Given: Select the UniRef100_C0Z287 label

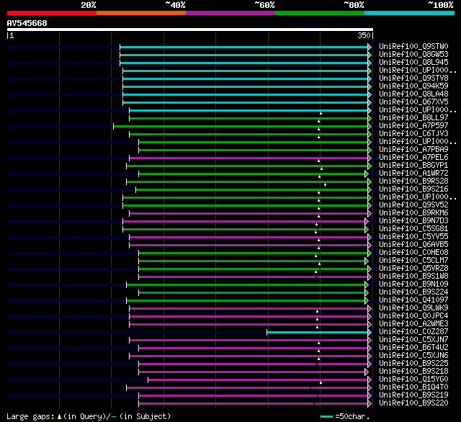Looking at the screenshot, I should click(413, 332).
